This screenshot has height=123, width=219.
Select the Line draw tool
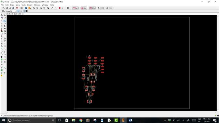click(2, 52)
